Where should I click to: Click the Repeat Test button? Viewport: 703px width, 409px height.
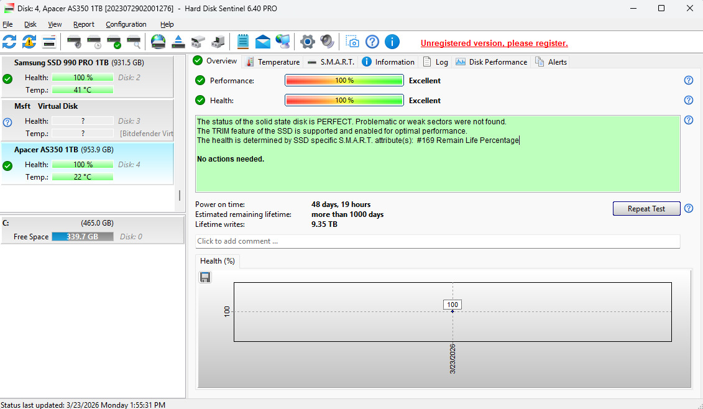tap(646, 208)
